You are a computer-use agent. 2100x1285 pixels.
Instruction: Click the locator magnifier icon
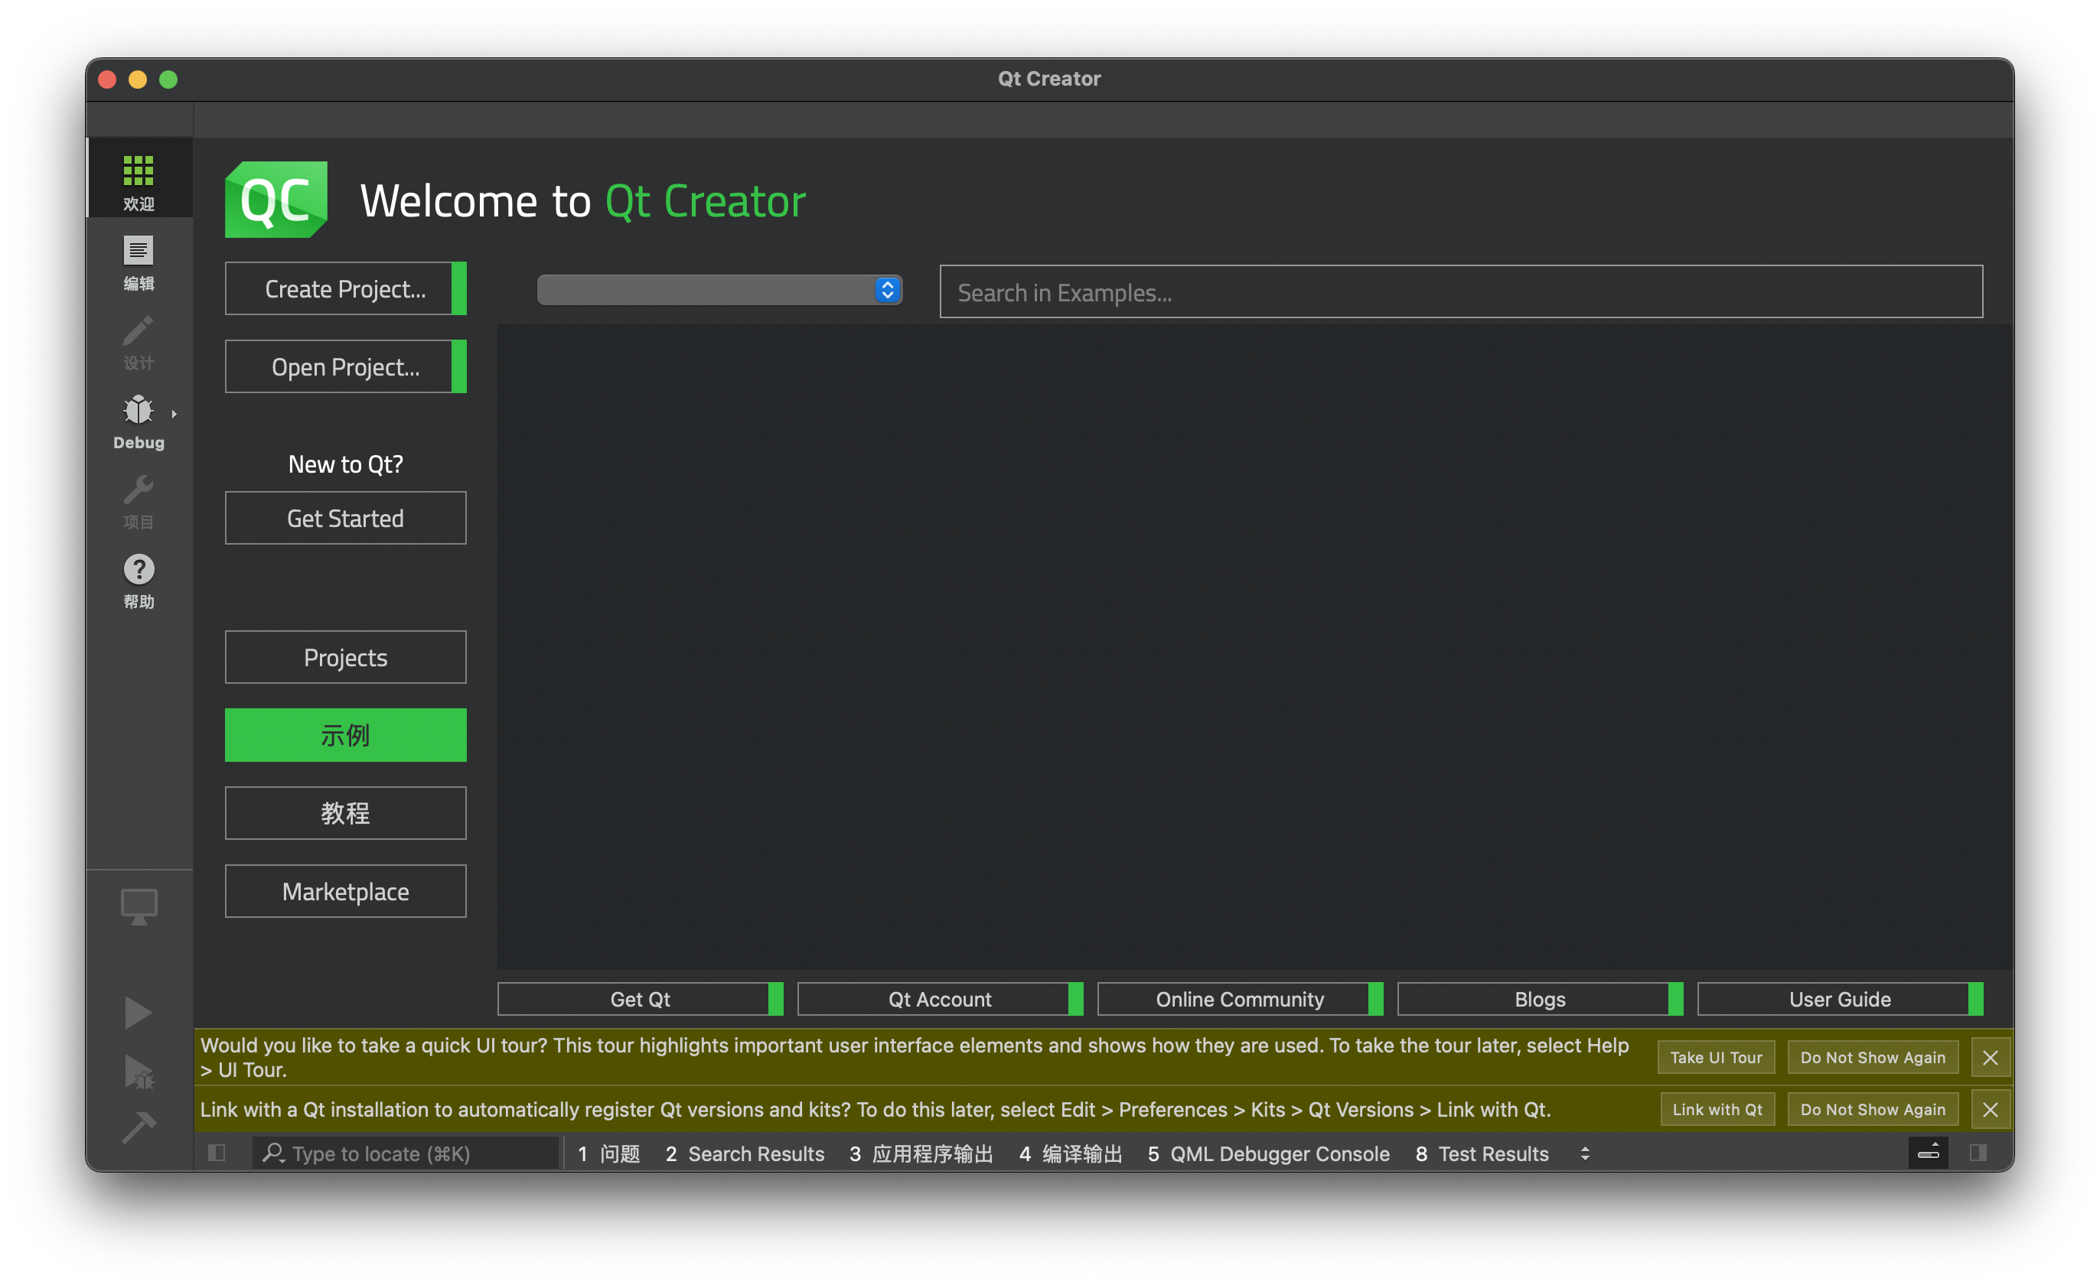tap(272, 1153)
